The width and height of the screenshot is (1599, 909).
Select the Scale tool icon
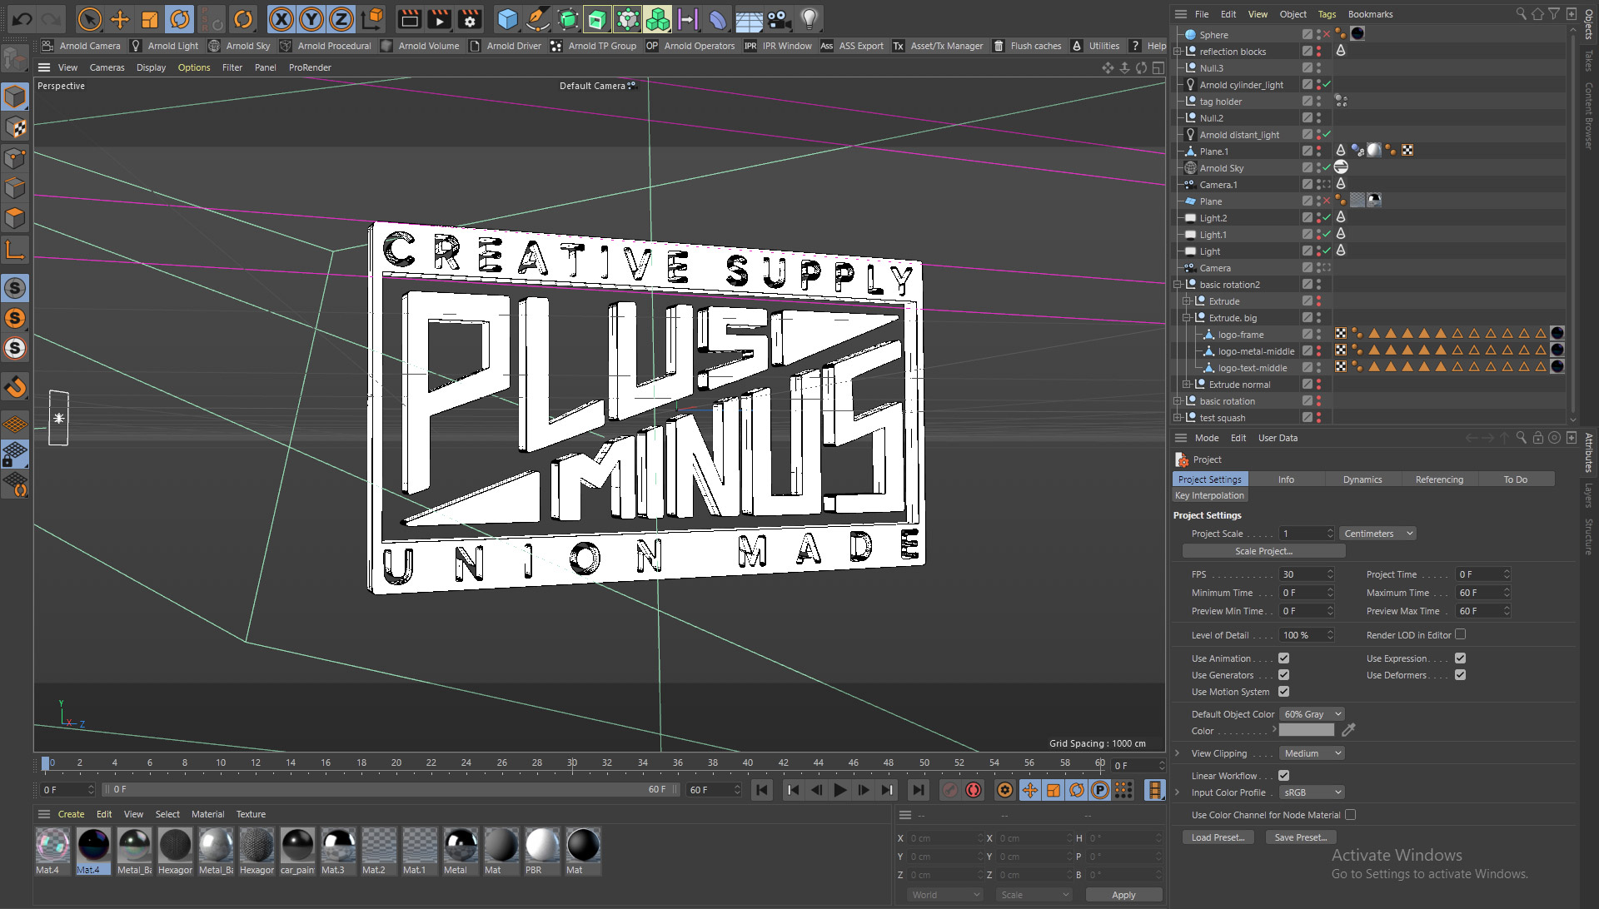[x=150, y=18]
